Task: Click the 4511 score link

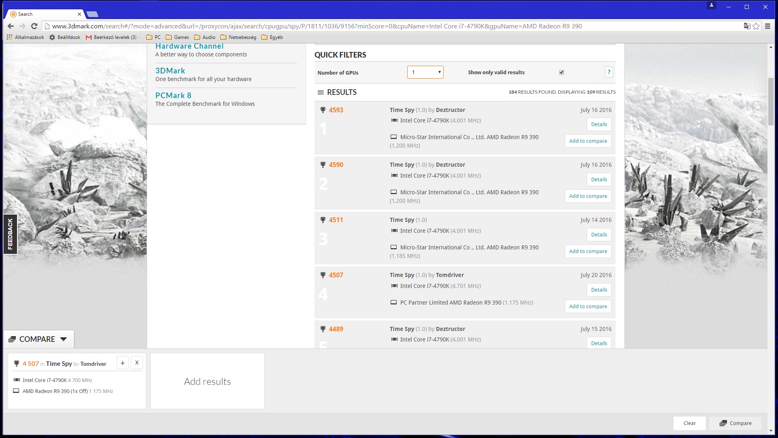Action: pyautogui.click(x=336, y=220)
